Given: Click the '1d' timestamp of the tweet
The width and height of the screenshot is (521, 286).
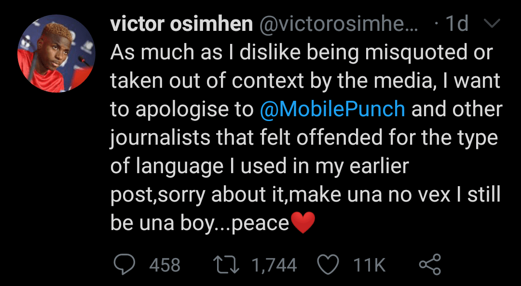Looking at the screenshot, I should [x=456, y=25].
